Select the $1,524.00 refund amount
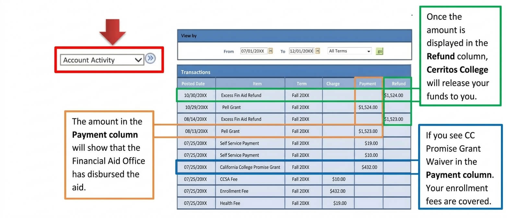This screenshot has width=507, height=218. click(x=394, y=95)
